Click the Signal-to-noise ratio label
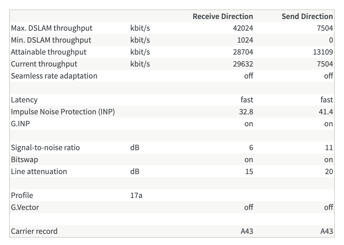 coord(45,147)
